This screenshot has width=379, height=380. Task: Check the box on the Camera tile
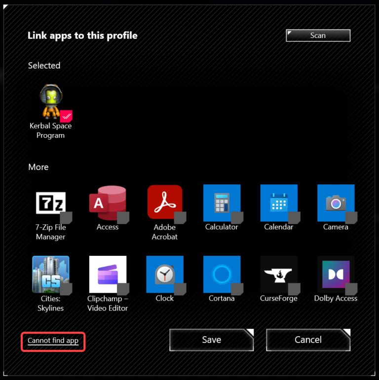coord(351,217)
